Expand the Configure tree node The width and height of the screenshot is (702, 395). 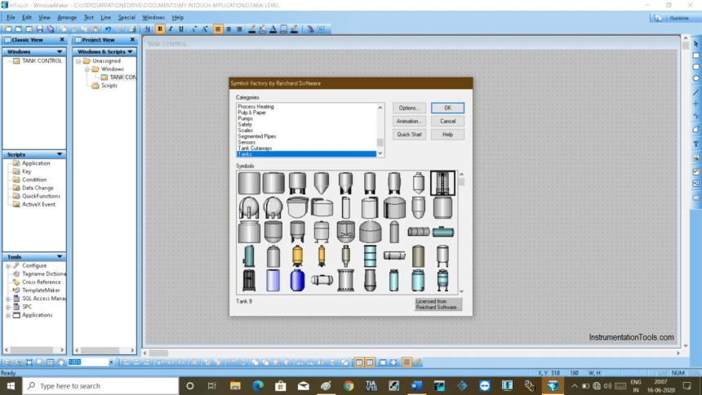[x=8, y=266]
